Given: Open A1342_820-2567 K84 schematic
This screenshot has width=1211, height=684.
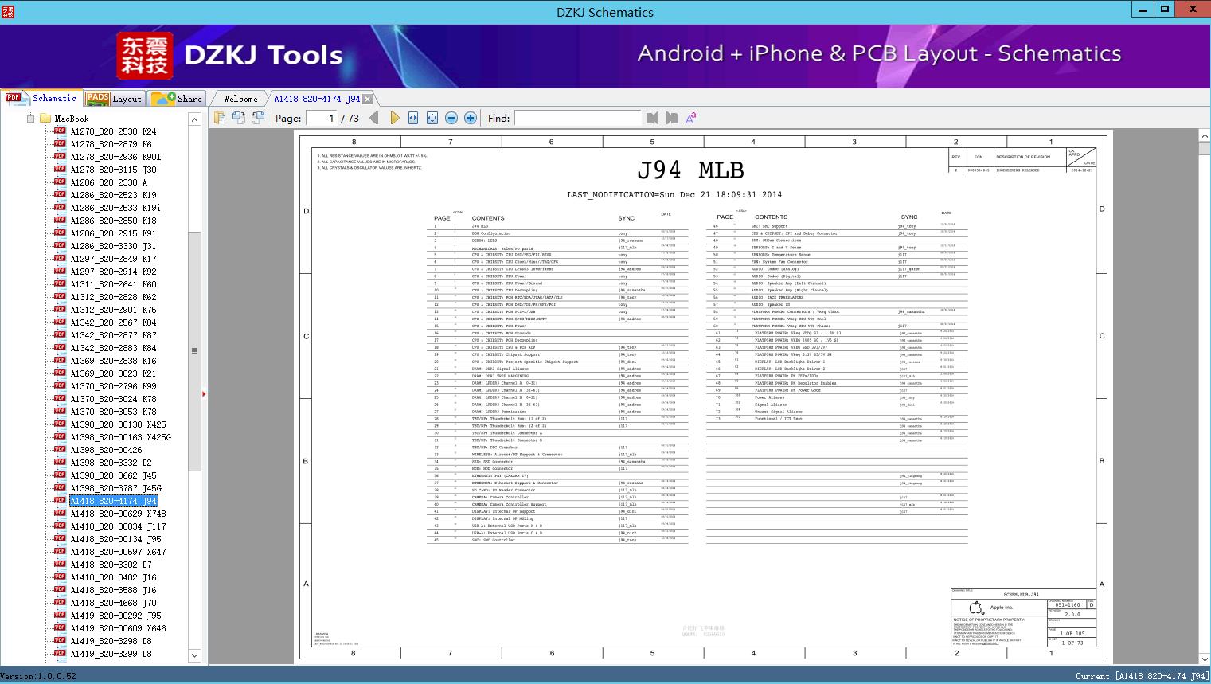Looking at the screenshot, I should [x=113, y=322].
